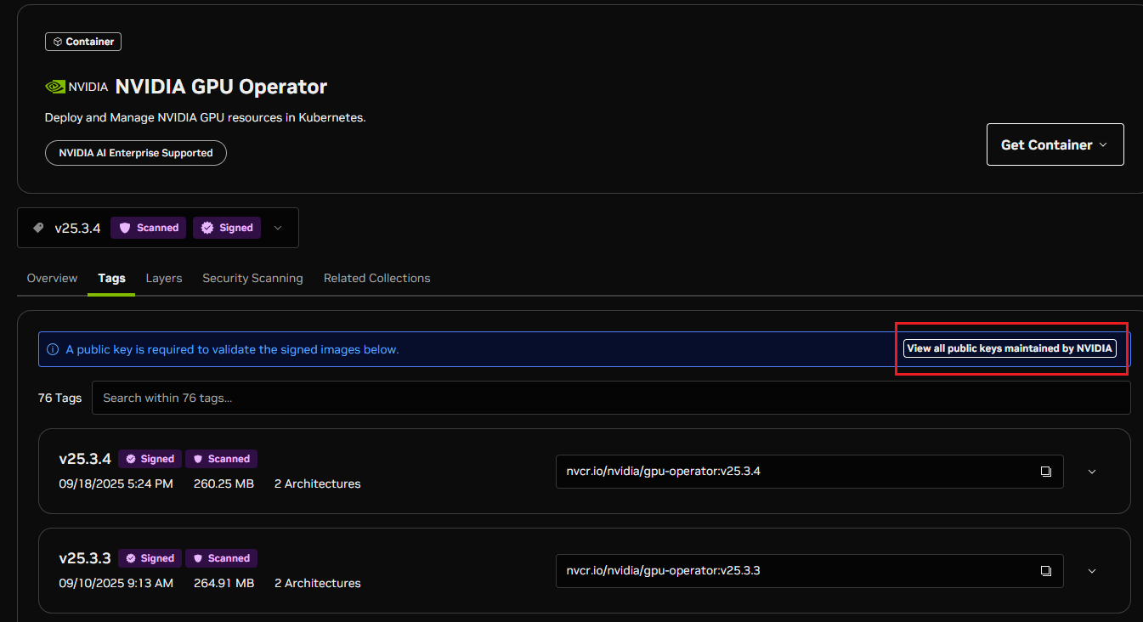Expand the v25.3.4 tag row details
1143x622 pixels.
[1092, 472]
